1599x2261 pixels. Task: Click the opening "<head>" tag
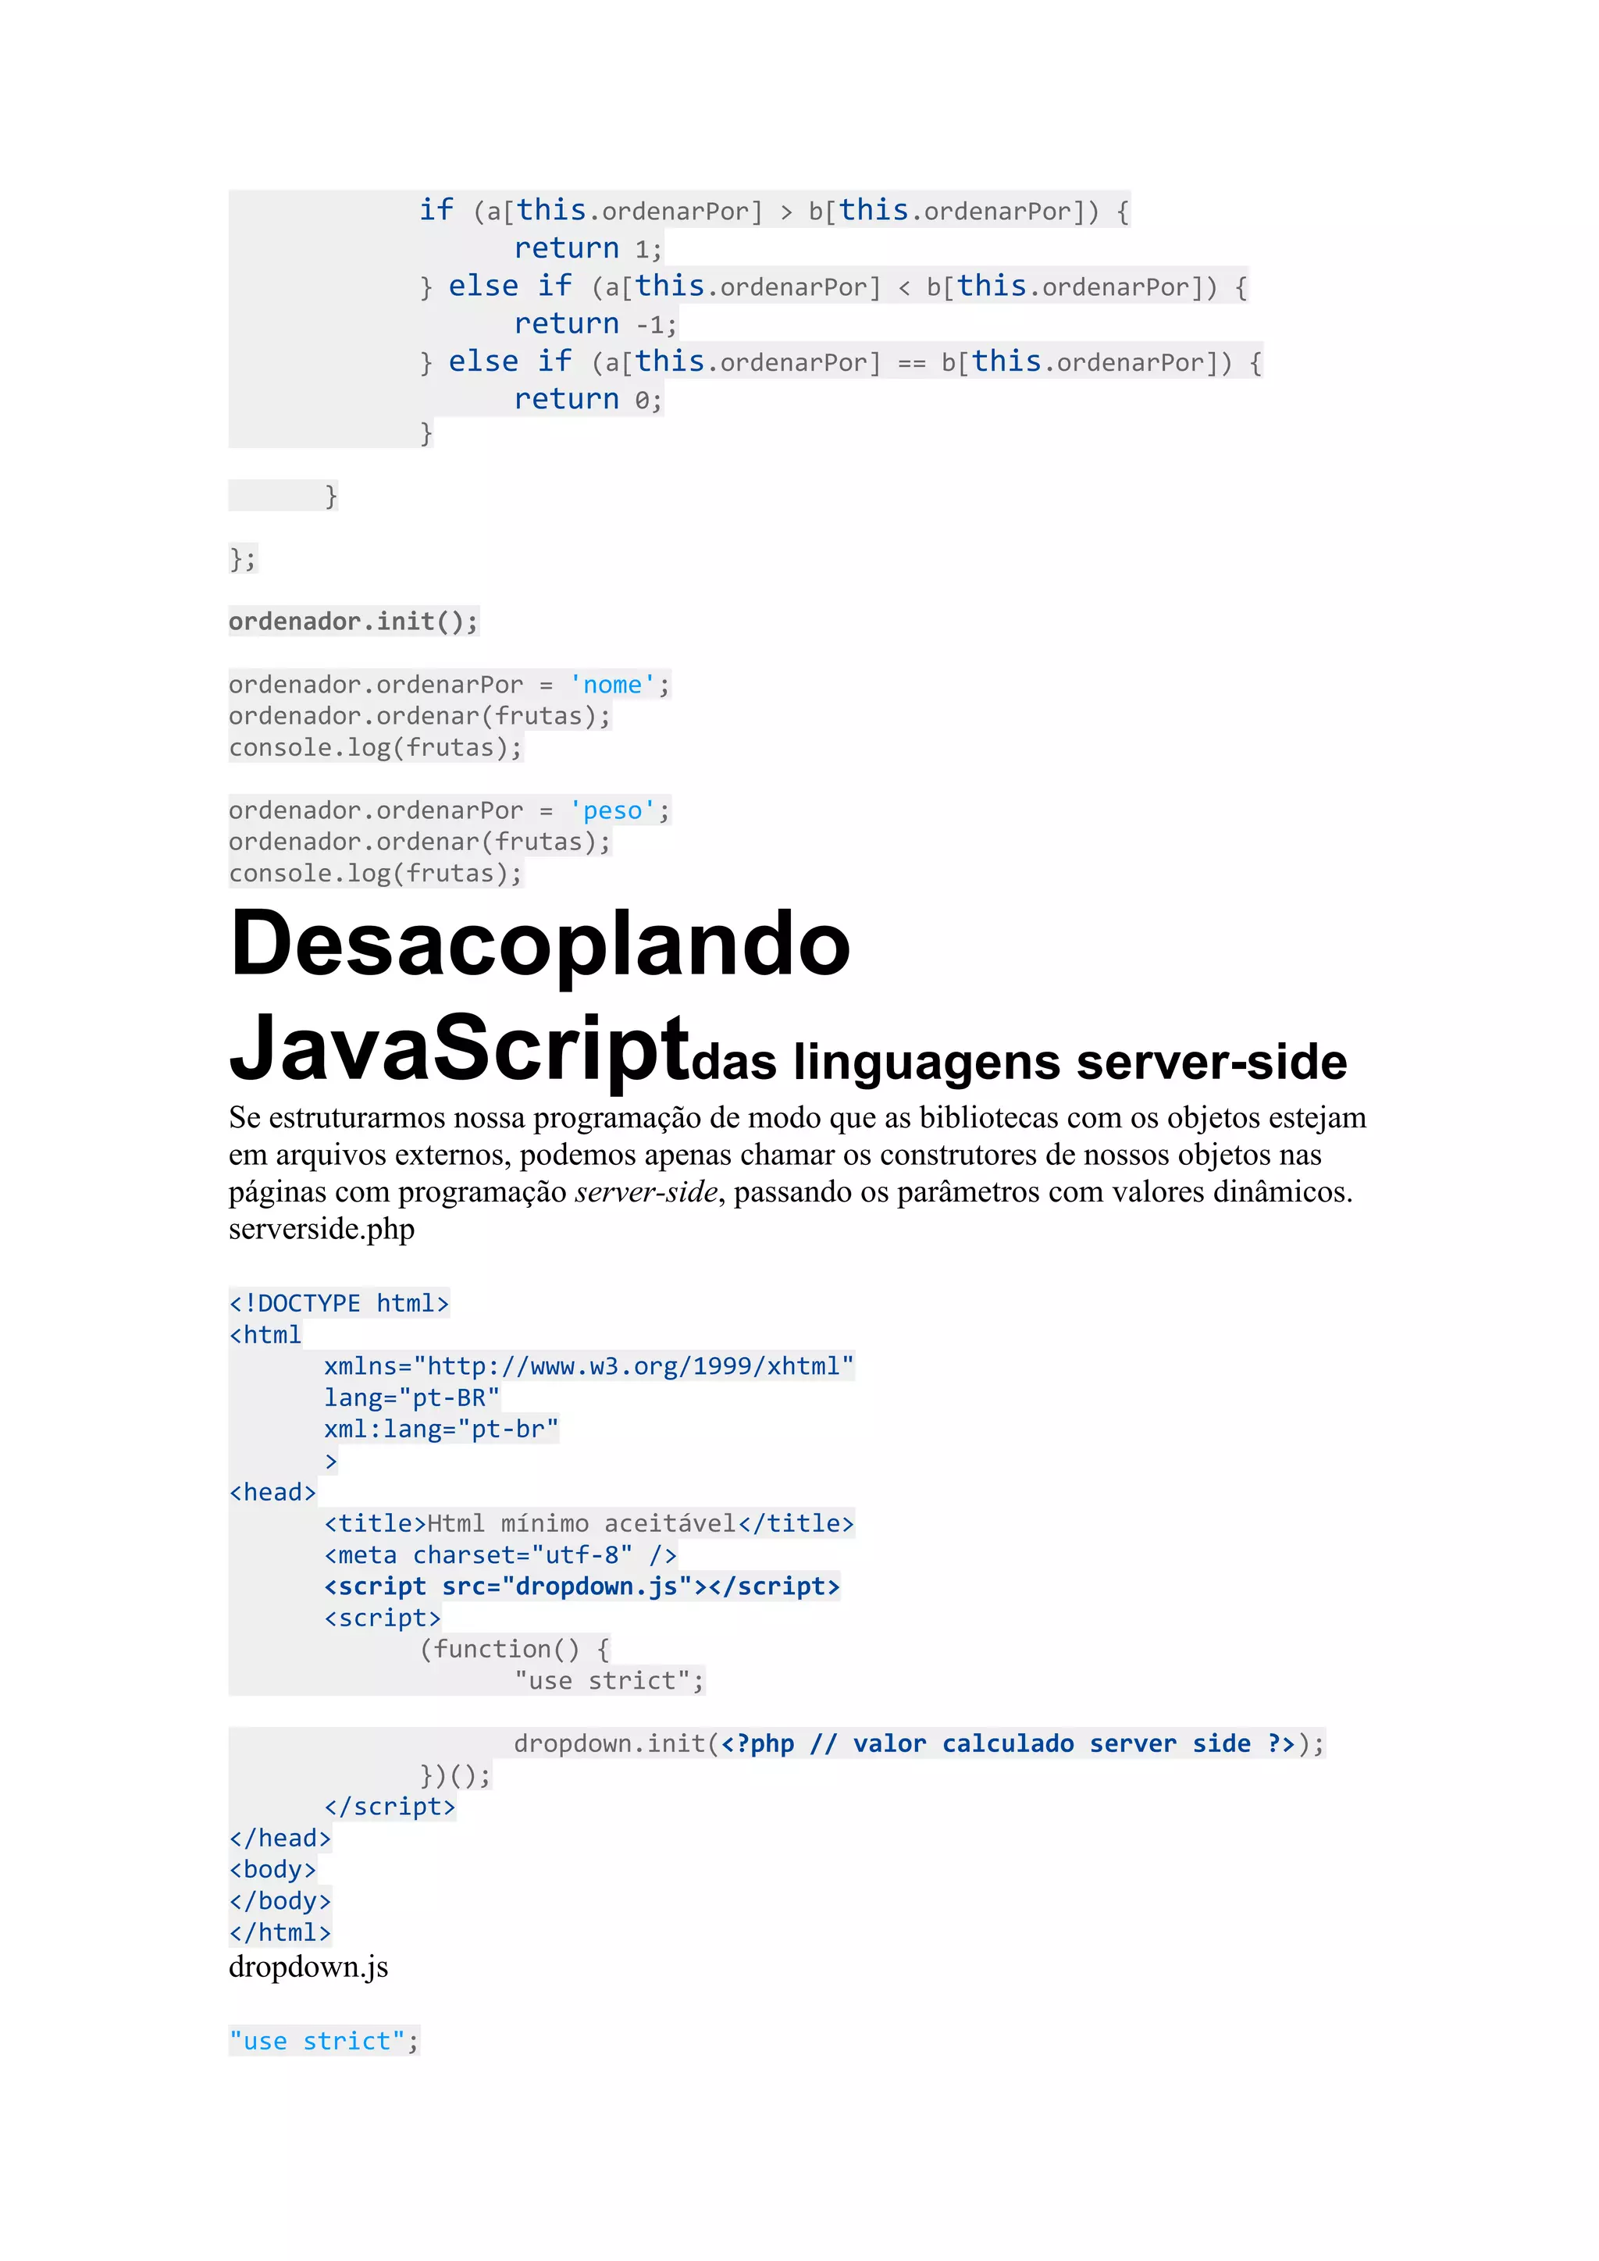[272, 1492]
